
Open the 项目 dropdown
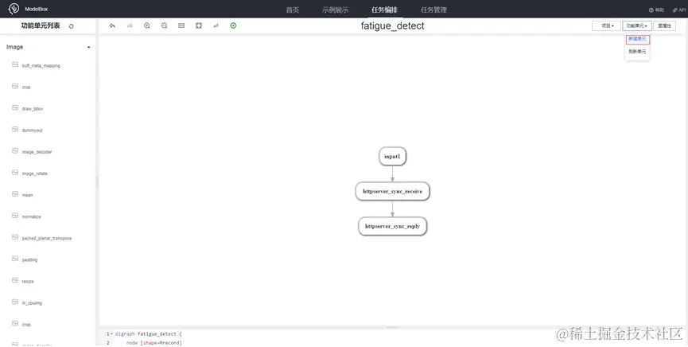pyautogui.click(x=606, y=26)
